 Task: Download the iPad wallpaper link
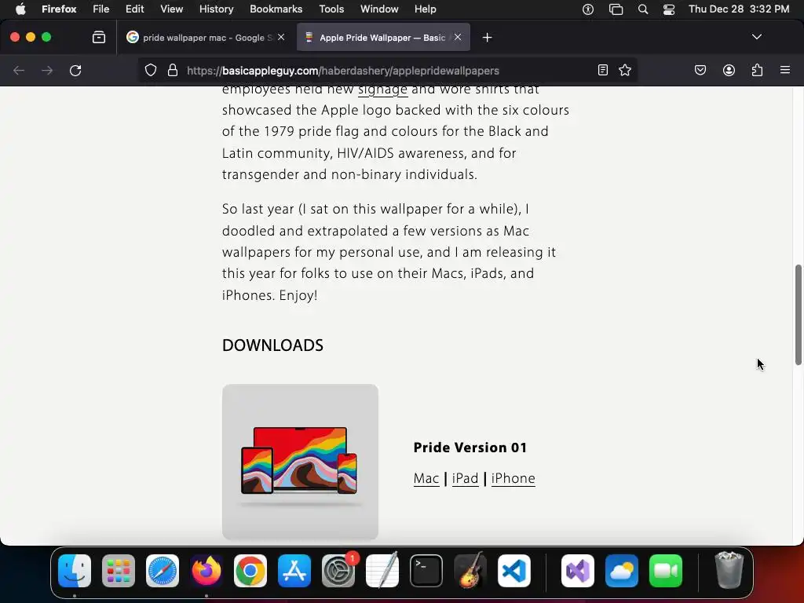[x=465, y=478]
